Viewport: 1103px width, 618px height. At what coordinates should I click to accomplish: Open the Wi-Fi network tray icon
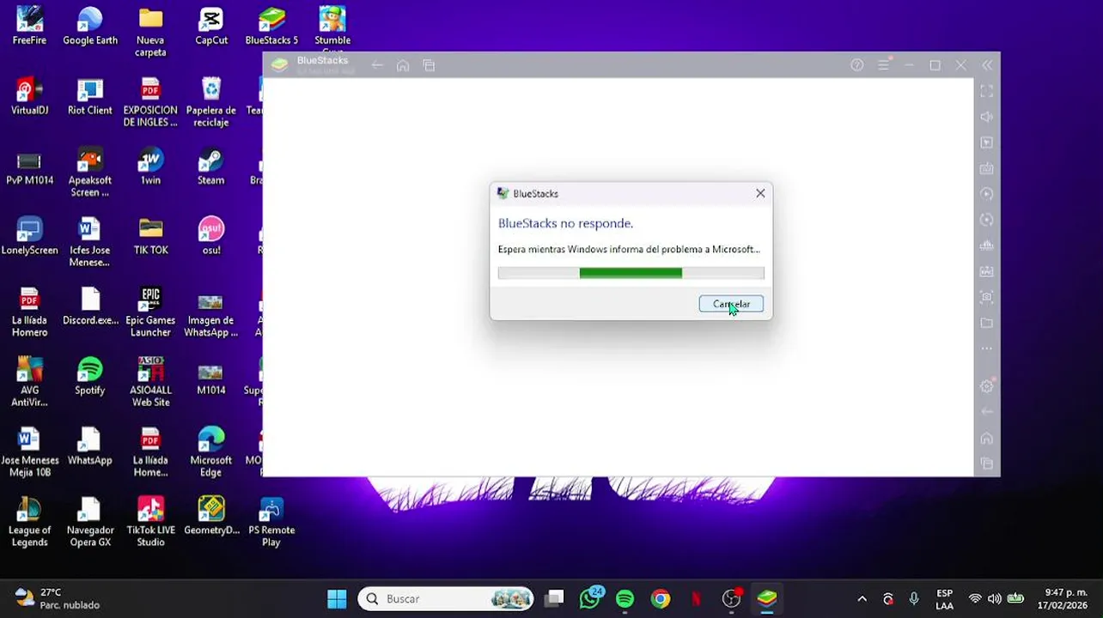(x=975, y=599)
